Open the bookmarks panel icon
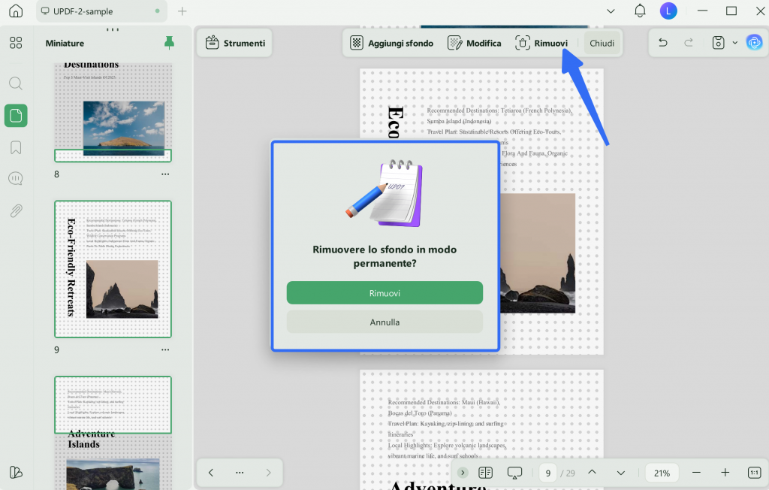Viewport: 769px width, 490px height. tap(16, 147)
